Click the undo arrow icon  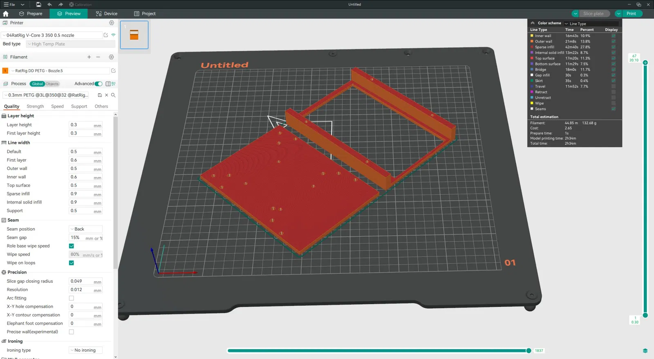click(x=49, y=4)
